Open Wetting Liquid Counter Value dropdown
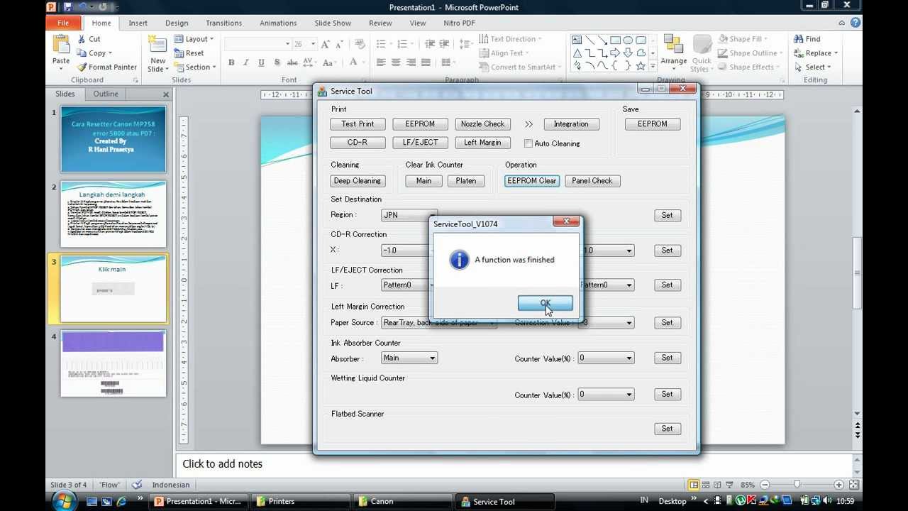908x511 pixels. pos(606,394)
